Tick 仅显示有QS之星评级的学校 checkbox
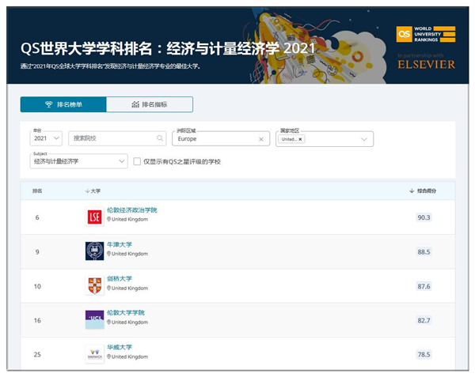Image resolution: width=475 pixels, height=377 pixels. coord(137,161)
